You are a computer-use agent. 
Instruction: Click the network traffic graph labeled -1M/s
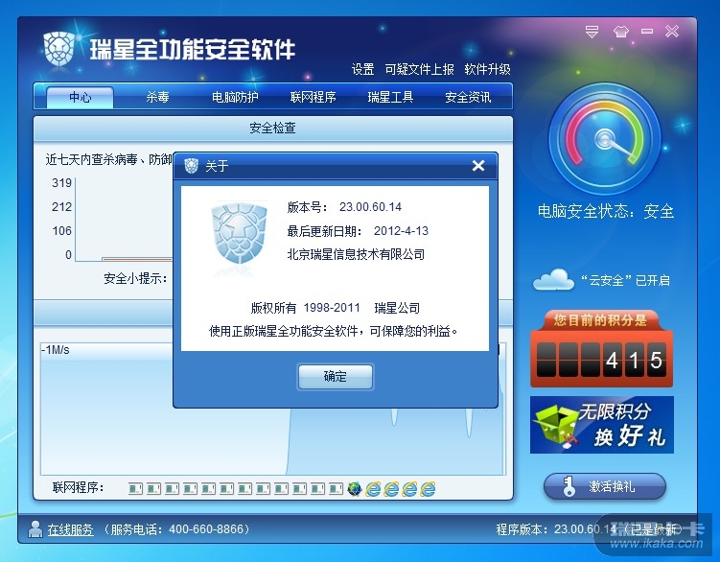tap(272, 409)
